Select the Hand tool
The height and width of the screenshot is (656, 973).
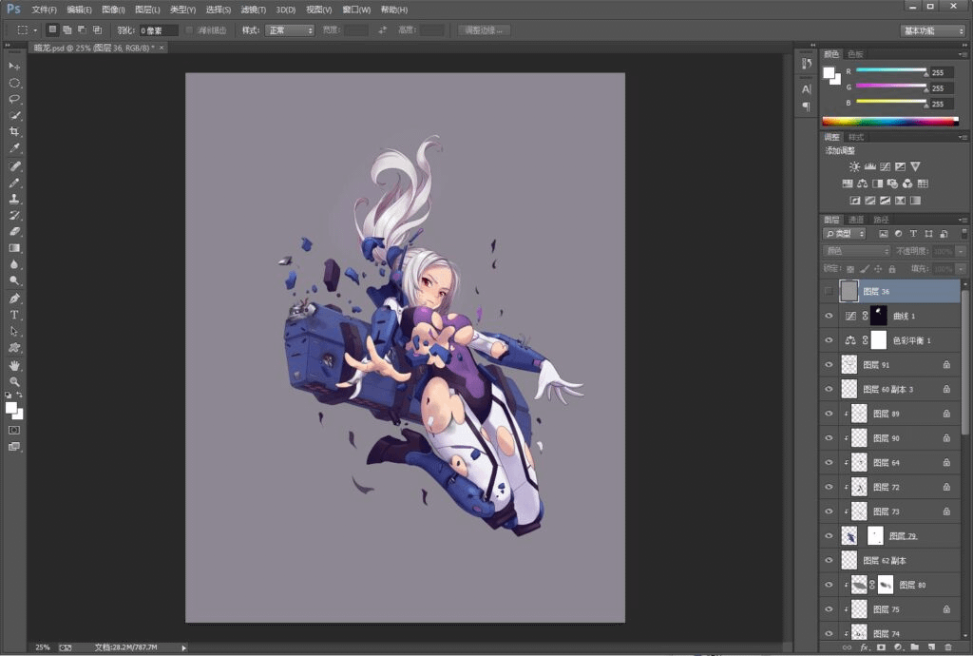click(13, 365)
